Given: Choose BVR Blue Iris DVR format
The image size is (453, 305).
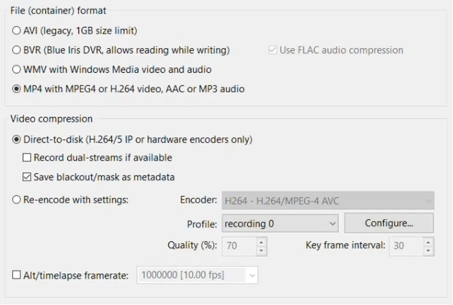Looking at the screenshot, I should pyautogui.click(x=17, y=50).
